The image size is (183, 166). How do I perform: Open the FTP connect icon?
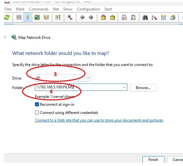[x=124, y=17]
